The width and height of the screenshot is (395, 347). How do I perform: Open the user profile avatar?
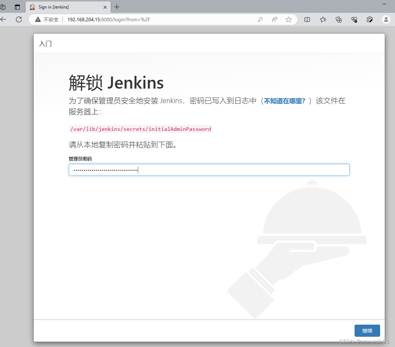click(x=386, y=19)
